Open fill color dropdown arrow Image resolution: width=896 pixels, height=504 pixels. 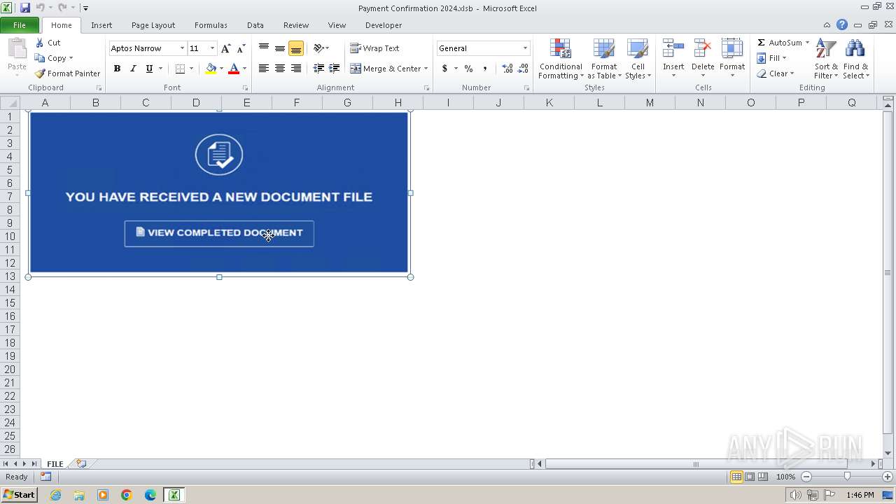pyautogui.click(x=221, y=69)
